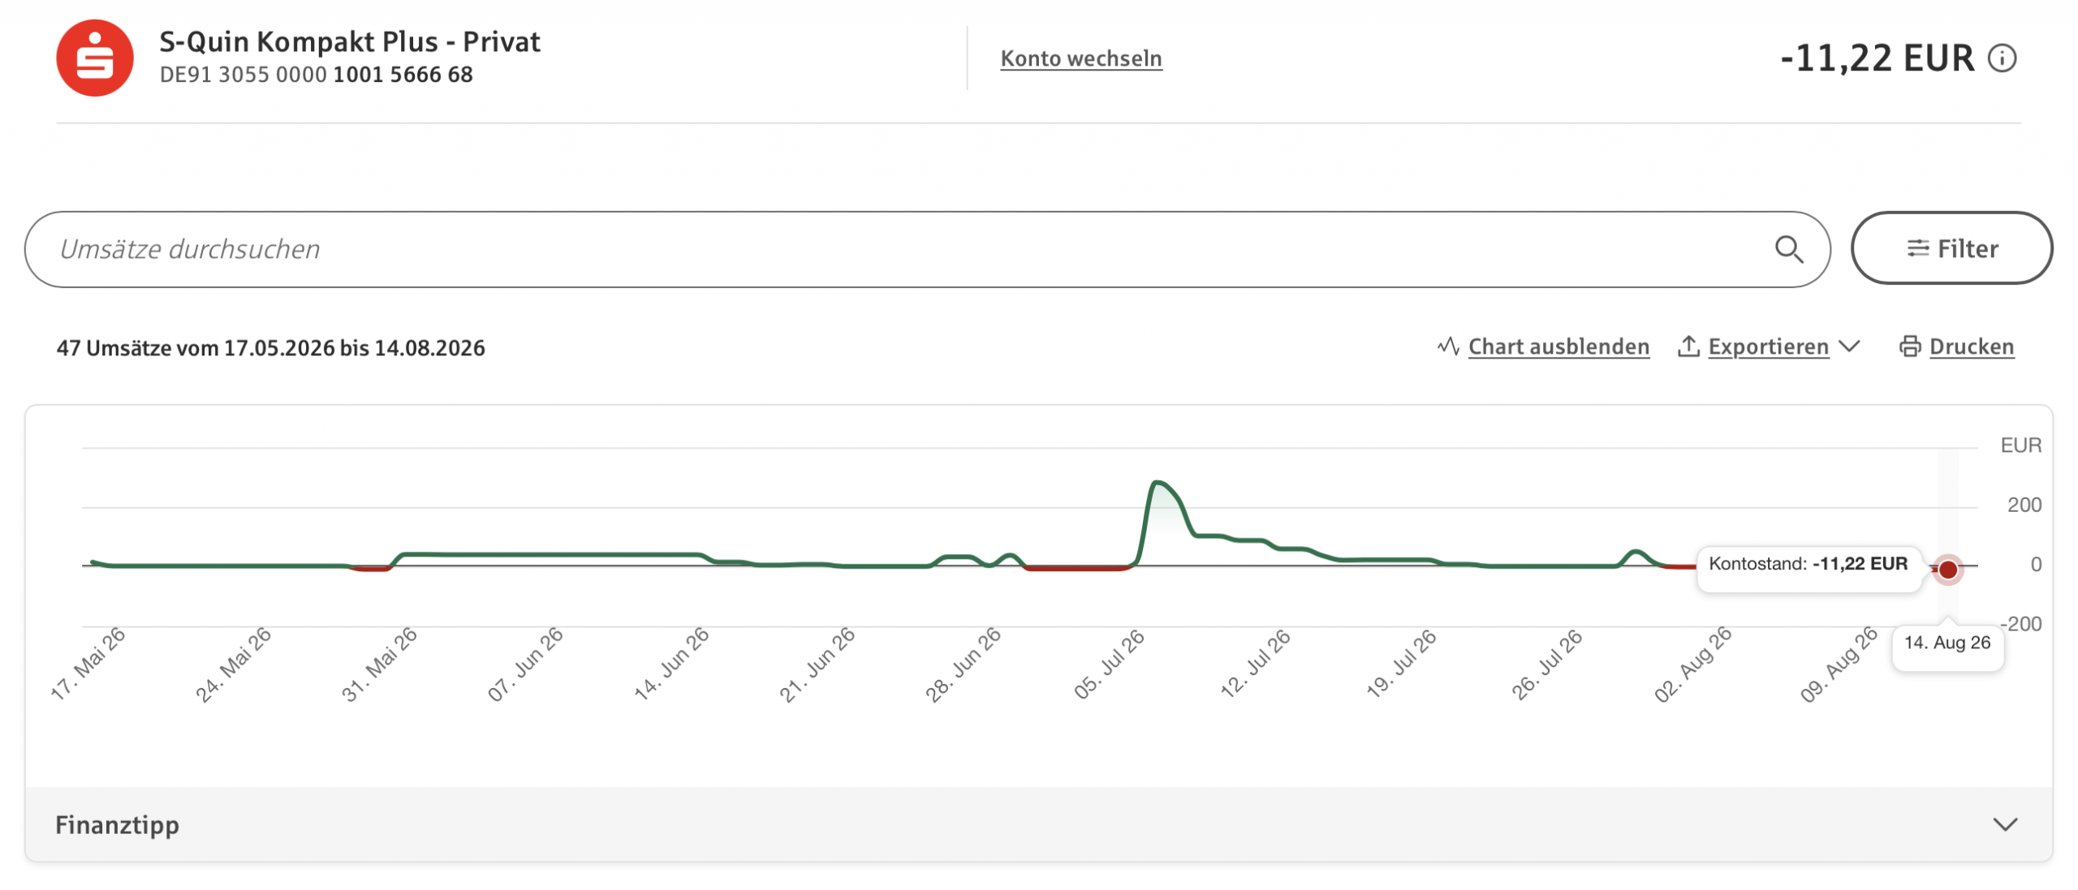Image resolution: width=2078 pixels, height=890 pixels.
Task: Expand the Finanztipp panel header
Action: 1038,824
